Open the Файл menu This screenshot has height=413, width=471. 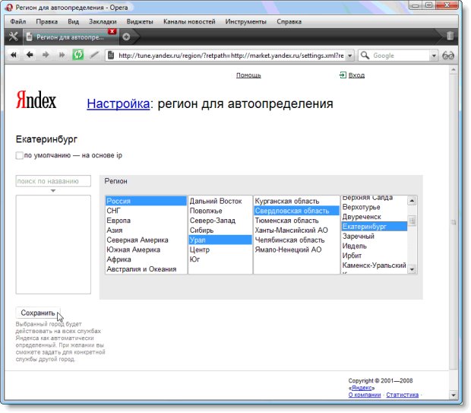click(x=18, y=21)
